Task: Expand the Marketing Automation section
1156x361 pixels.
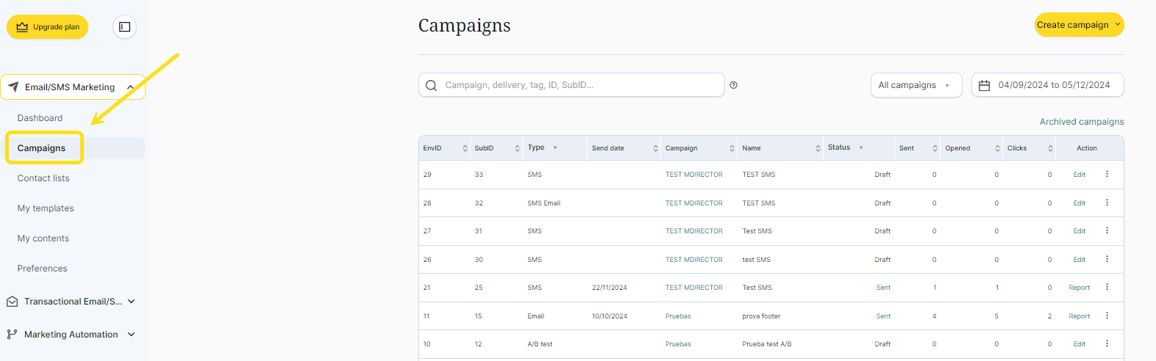Action: click(132, 335)
